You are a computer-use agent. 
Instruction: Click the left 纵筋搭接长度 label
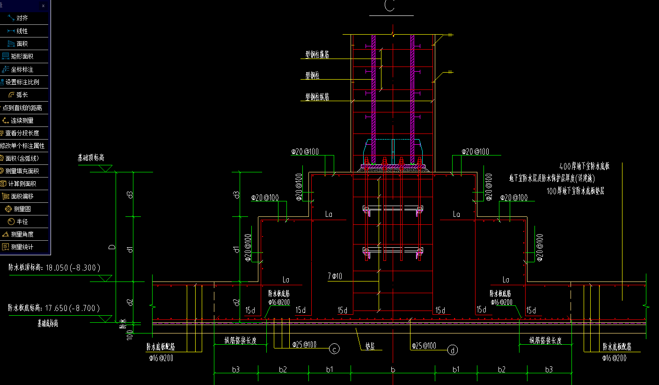[240, 341]
